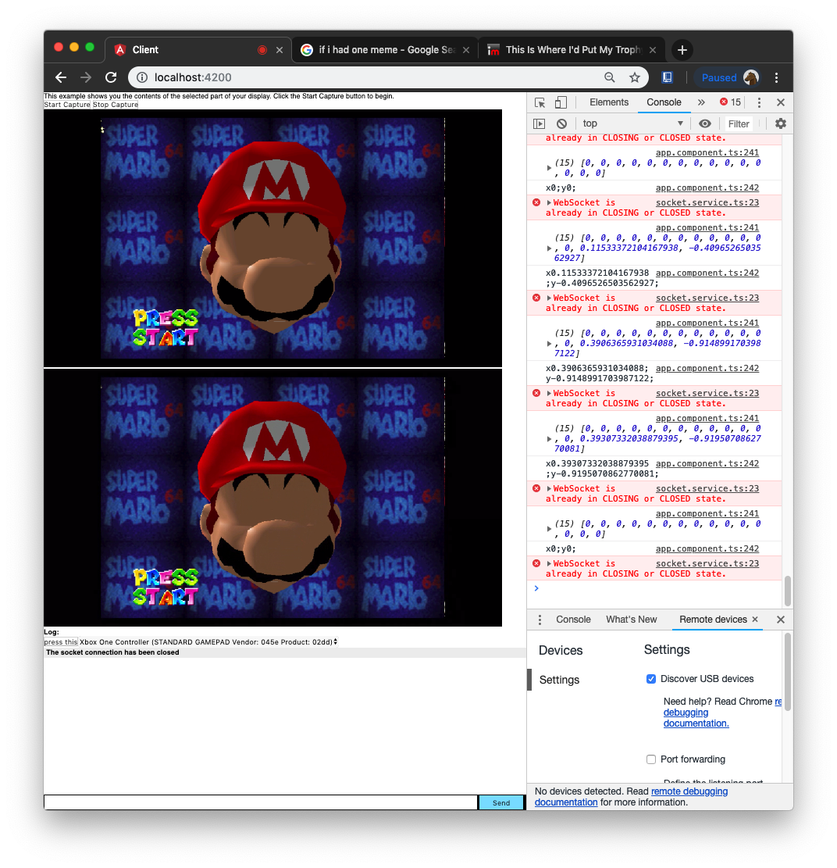Enable the Port forwarding checkbox
This screenshot has height=868, width=837.
[x=651, y=759]
